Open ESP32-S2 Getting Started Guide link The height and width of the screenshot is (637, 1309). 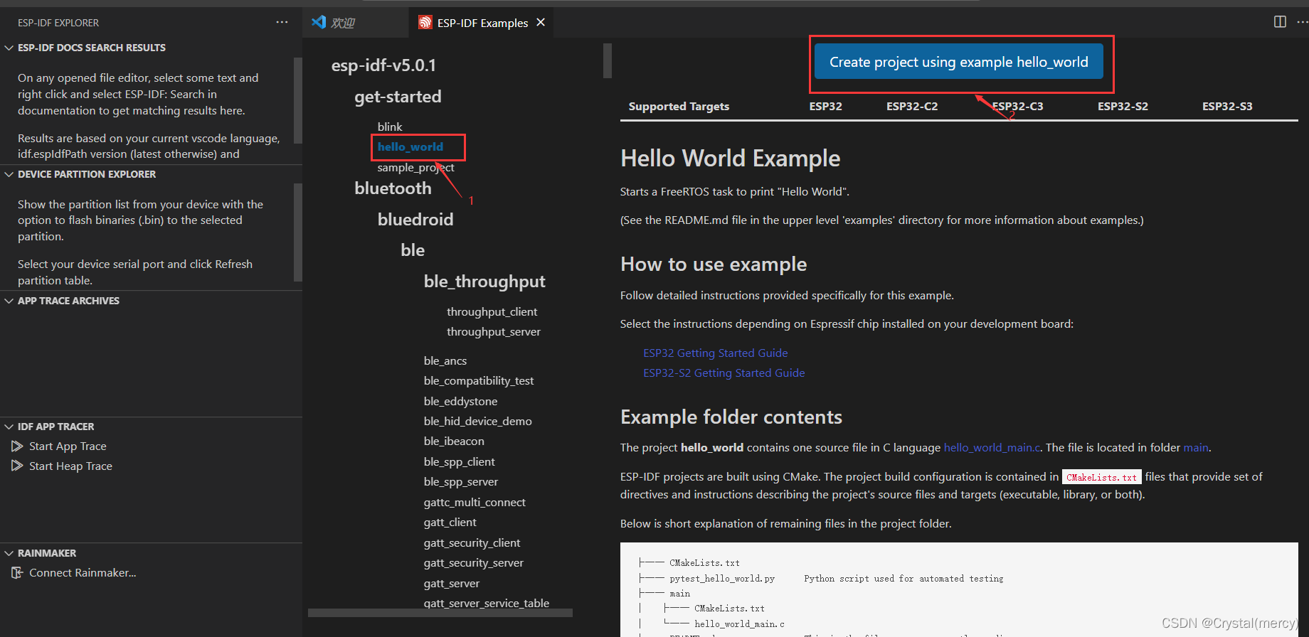pyautogui.click(x=724, y=373)
